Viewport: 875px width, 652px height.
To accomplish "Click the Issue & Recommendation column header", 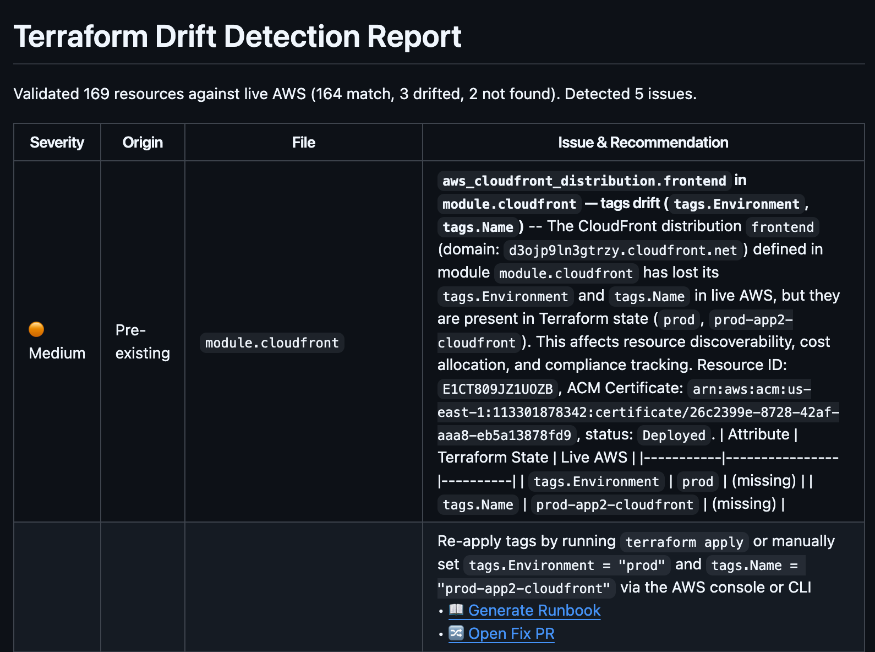I will (643, 143).
